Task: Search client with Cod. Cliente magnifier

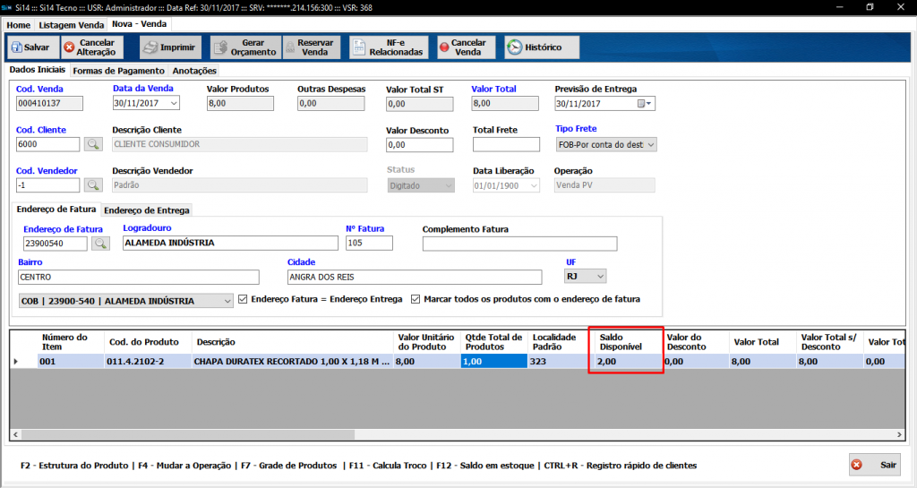Action: pyautogui.click(x=93, y=144)
